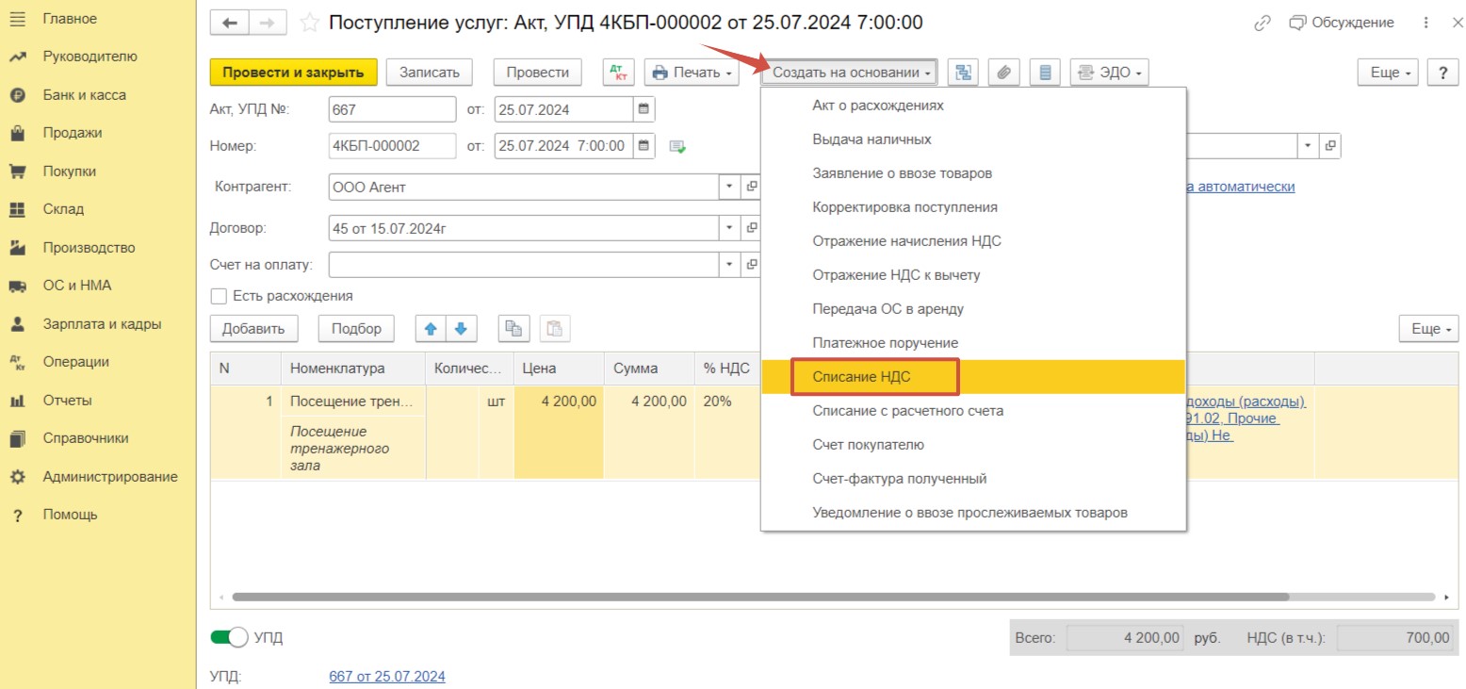Select Выдача наличных menu item
Image resolution: width=1466 pixels, height=689 pixels.
point(973,139)
